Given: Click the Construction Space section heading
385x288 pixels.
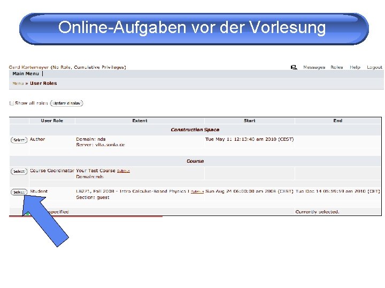Looking at the screenshot, I should [x=195, y=130].
